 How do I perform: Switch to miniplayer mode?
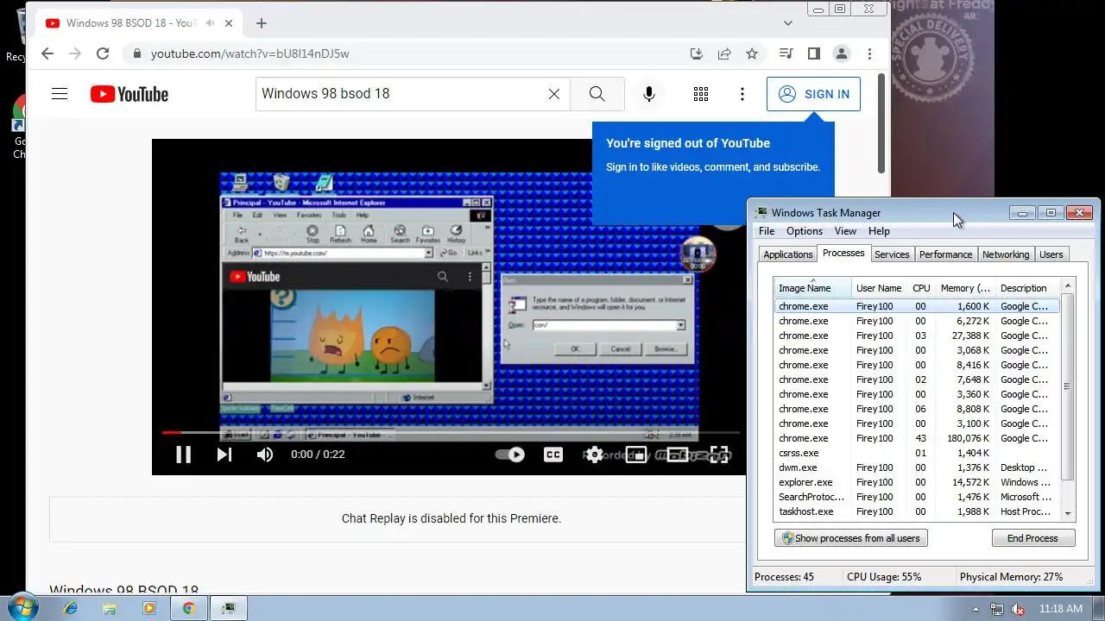636,455
